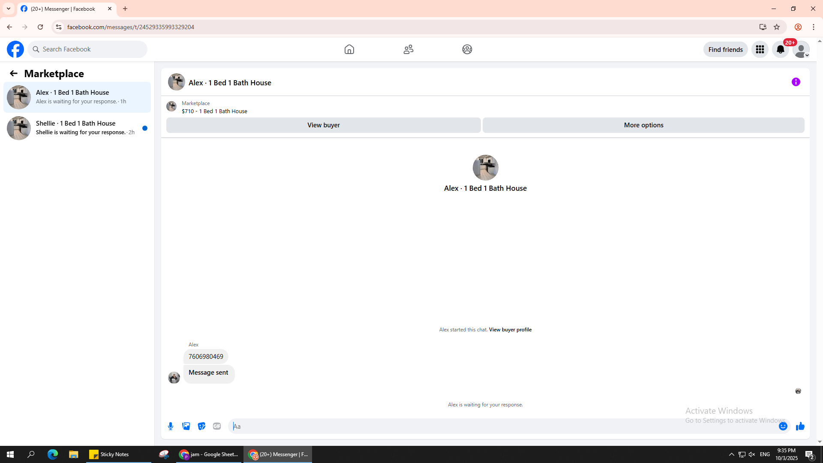823x463 pixels.
Task: Open the tab search dropdown
Action: (9, 9)
